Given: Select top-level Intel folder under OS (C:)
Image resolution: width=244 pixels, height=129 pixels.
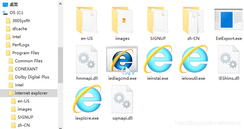Looking at the screenshot, I should point(13,37).
